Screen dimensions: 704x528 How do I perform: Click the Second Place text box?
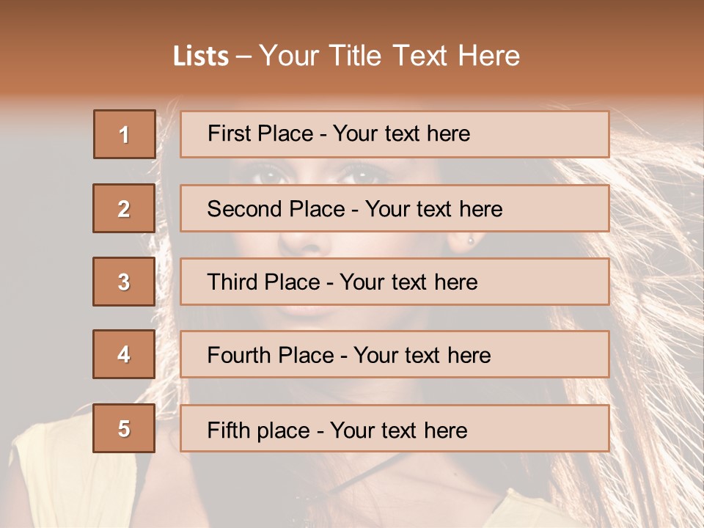pos(395,208)
